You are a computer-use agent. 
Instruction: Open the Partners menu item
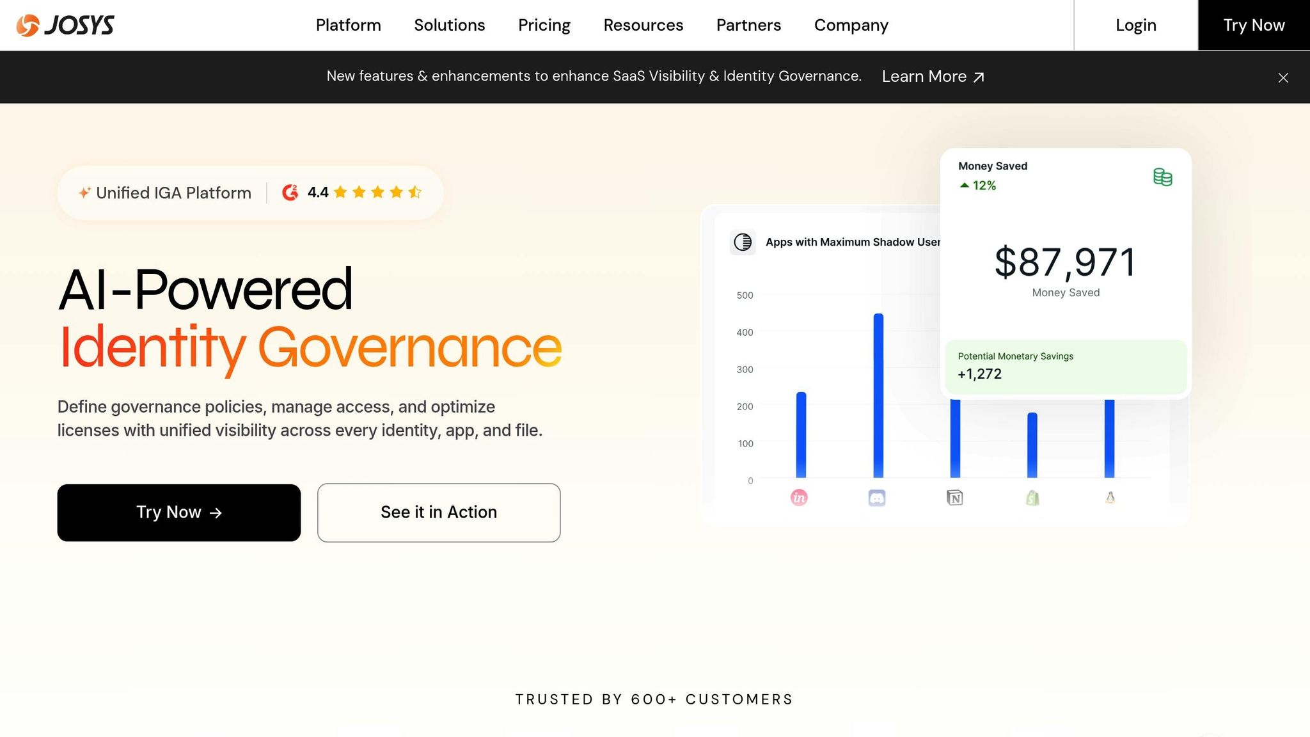[x=748, y=25]
